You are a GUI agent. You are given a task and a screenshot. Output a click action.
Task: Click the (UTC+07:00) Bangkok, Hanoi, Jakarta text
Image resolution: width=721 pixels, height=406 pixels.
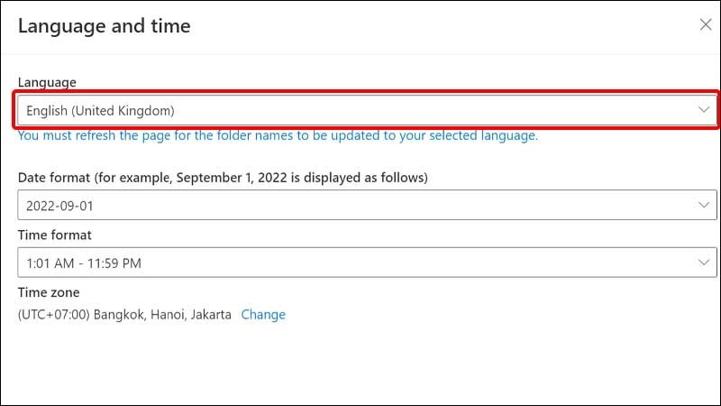point(124,315)
